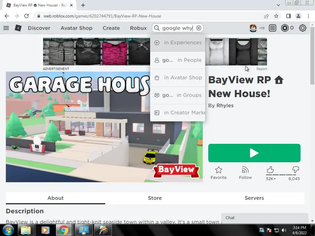Search 'in Experiences' suggestion
Screen dimensions: 315x236
coord(177,42)
